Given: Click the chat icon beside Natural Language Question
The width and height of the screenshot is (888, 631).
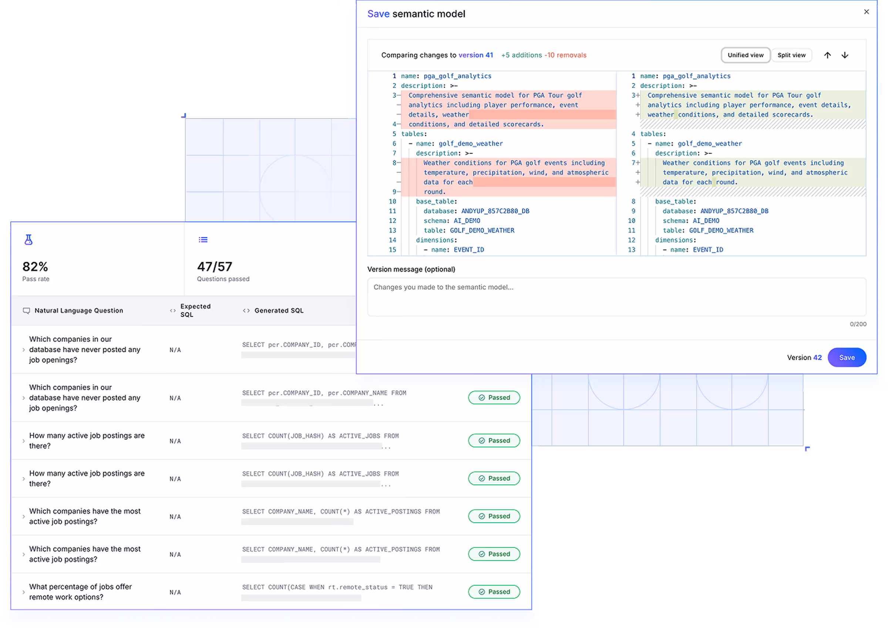Looking at the screenshot, I should point(26,310).
